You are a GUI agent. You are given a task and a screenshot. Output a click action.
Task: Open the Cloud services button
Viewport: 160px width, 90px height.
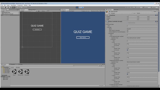(x=134, y=7)
